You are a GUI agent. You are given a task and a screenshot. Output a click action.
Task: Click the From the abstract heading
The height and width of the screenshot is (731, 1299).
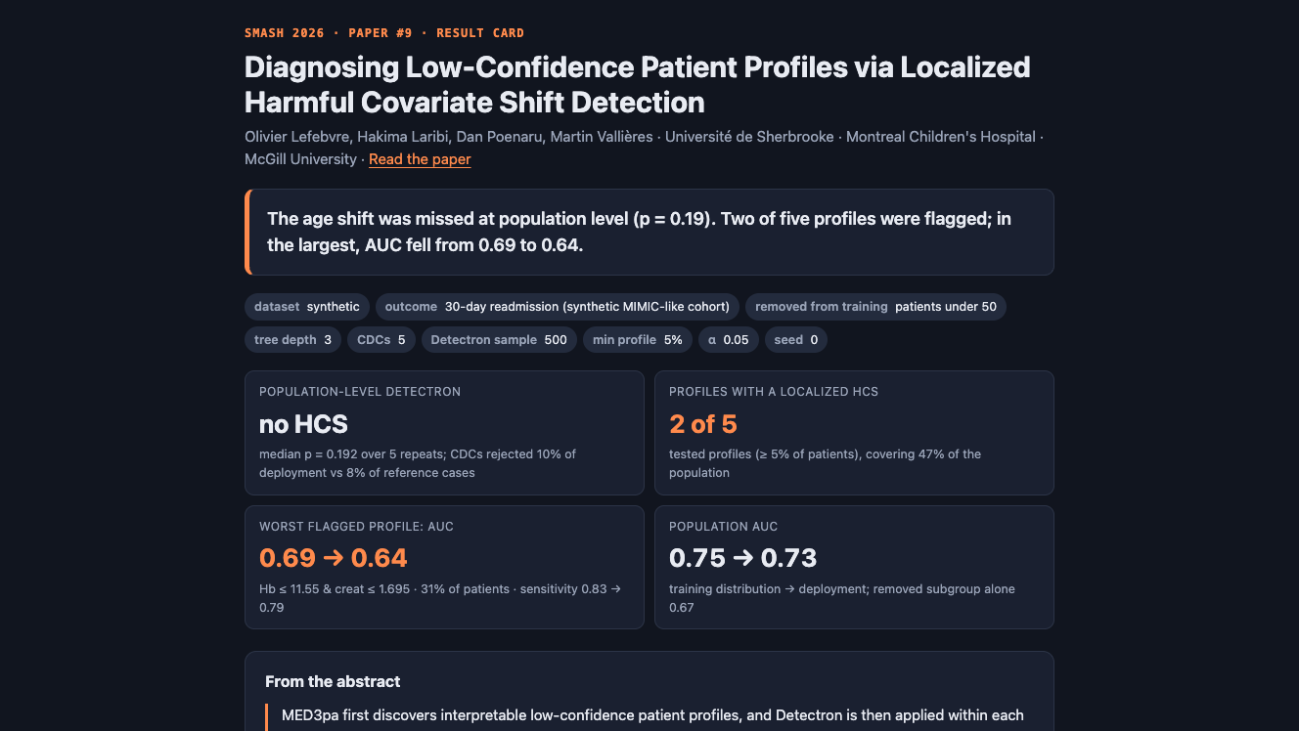click(x=333, y=681)
